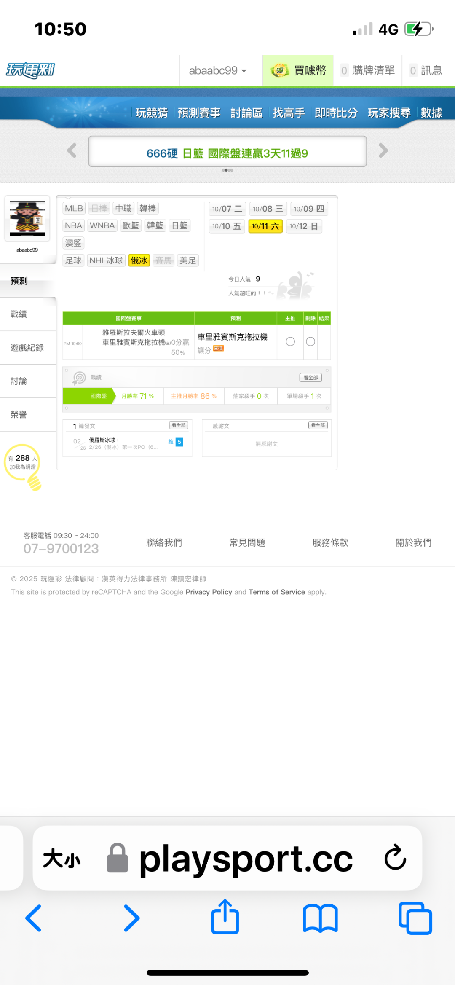
Task: Select 澳籃 league filter
Action: [73, 243]
